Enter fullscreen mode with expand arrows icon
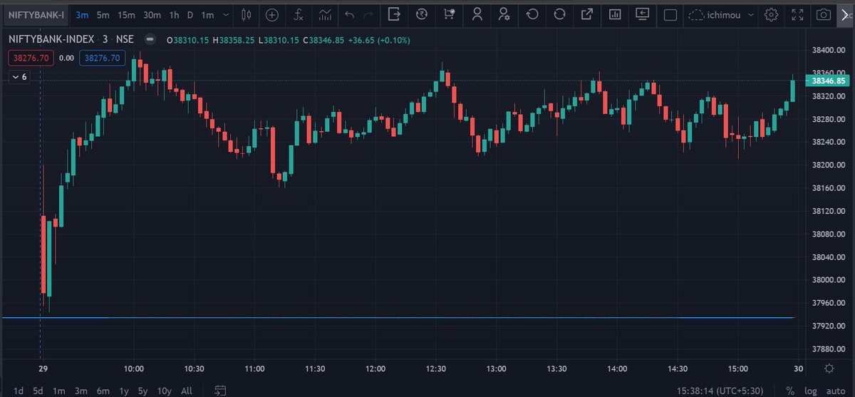 coord(798,14)
